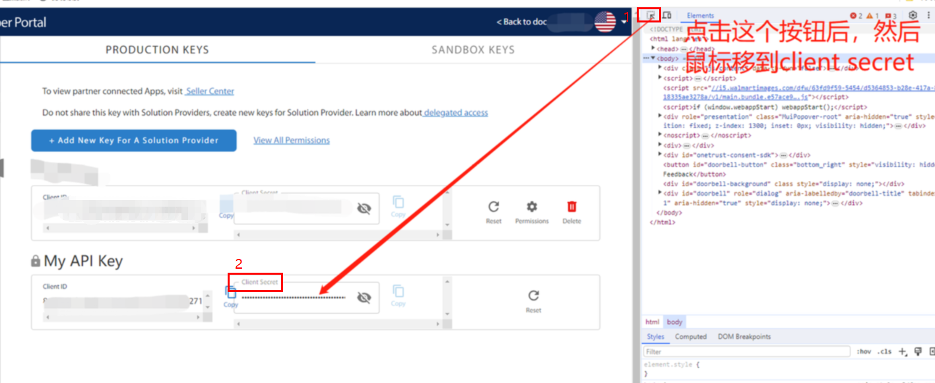Switch to the SANDBOX KEYS tab
Viewport: 935px width, 383px height.
pyautogui.click(x=473, y=50)
